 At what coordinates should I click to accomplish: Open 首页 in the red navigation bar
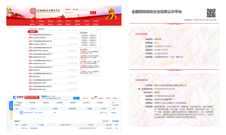32,21
